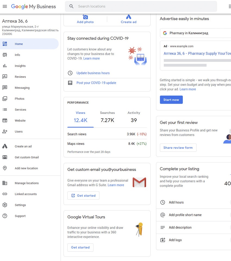Click the clock icon by Update business hours
This screenshot has width=231, height=261.
[70, 73]
